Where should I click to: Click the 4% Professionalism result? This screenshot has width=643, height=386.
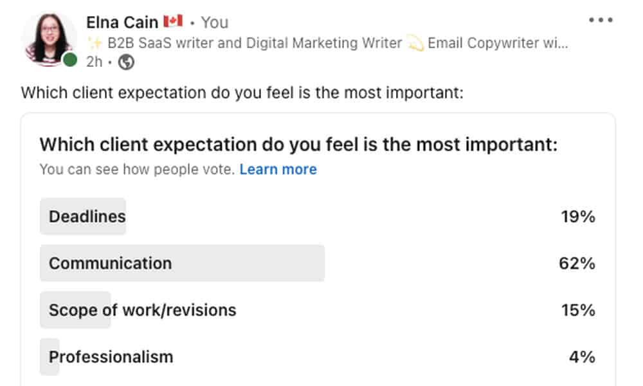pos(581,356)
